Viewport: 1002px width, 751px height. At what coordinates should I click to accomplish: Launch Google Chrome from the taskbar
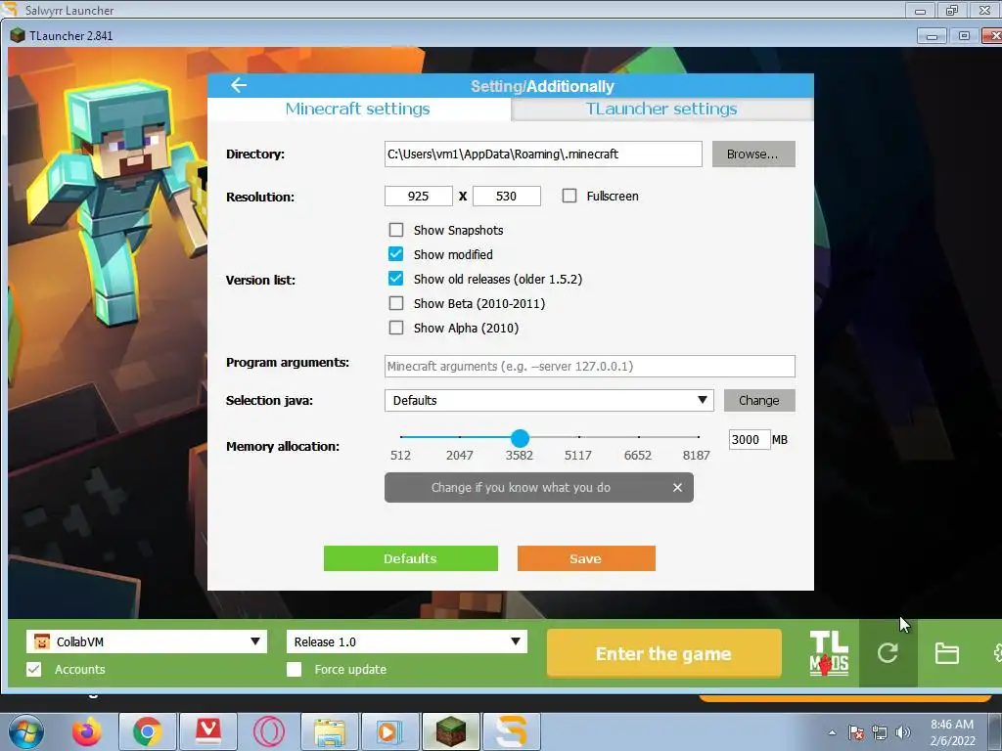tap(147, 731)
